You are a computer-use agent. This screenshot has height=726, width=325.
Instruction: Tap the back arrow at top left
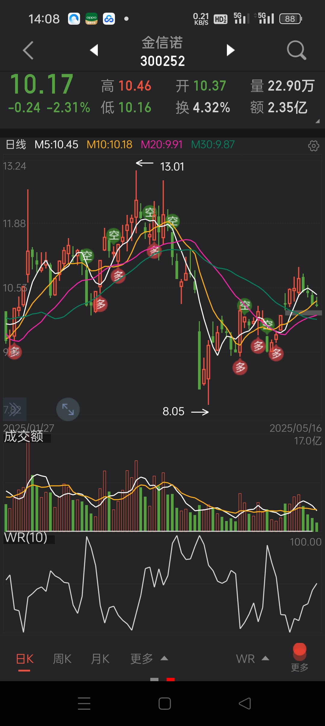(28, 50)
